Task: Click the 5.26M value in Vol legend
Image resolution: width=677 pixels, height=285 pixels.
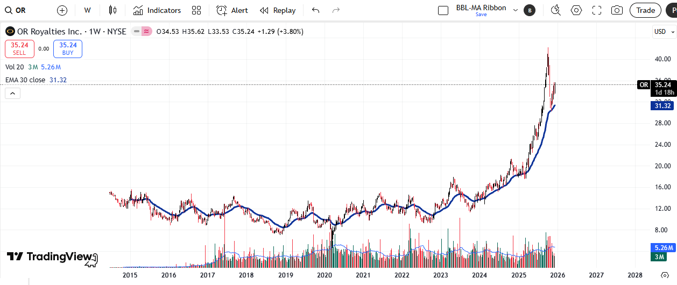Action: point(51,67)
